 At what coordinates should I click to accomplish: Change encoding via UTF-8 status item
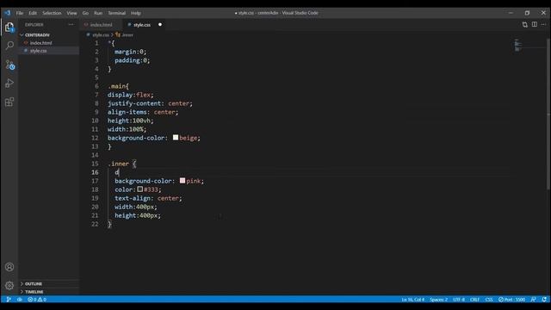pyautogui.click(x=459, y=300)
